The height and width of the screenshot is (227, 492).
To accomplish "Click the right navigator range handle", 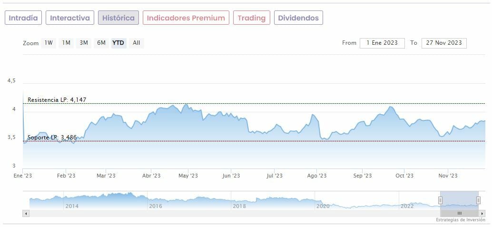I will coord(478,200).
